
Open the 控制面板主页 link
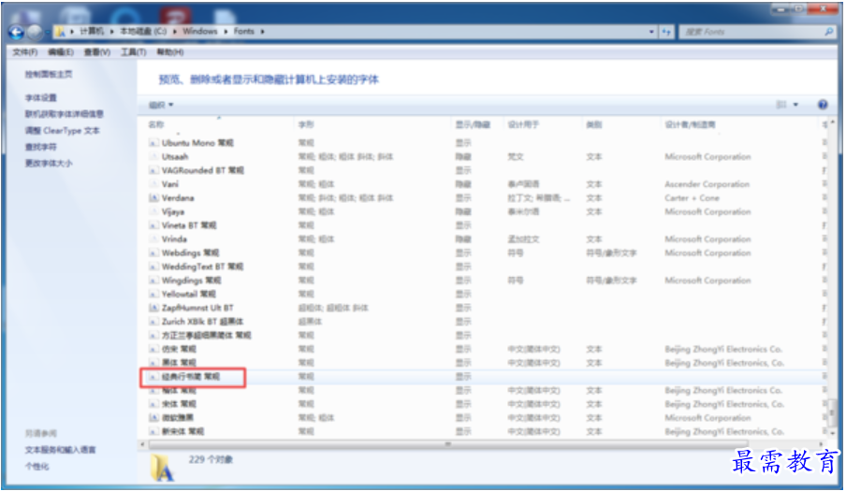(x=49, y=75)
